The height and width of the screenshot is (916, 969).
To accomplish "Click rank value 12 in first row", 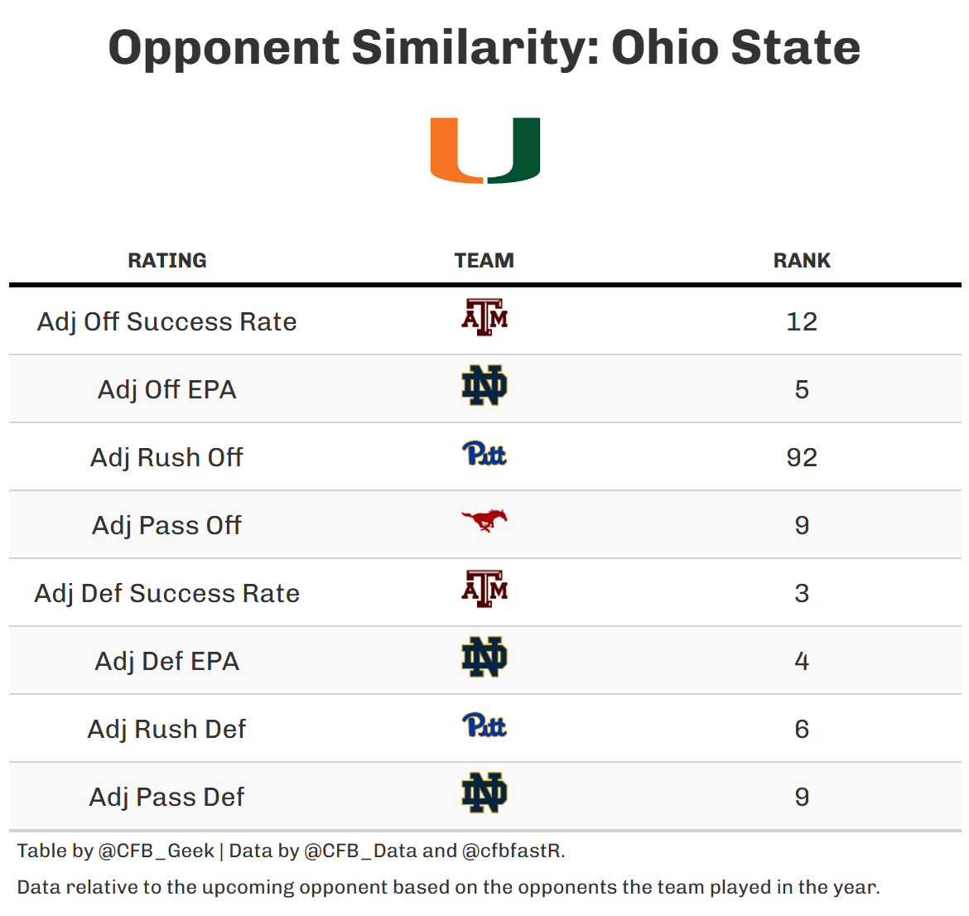I will pyautogui.click(x=801, y=321).
